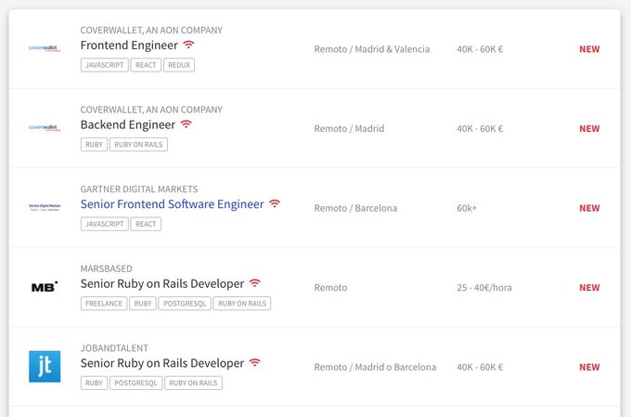This screenshot has height=417, width=631.
Task: Open the Frontend Engineer job posting
Action: (129, 46)
